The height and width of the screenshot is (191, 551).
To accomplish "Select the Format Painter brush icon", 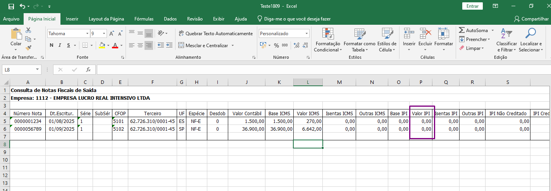I will [x=28, y=48].
